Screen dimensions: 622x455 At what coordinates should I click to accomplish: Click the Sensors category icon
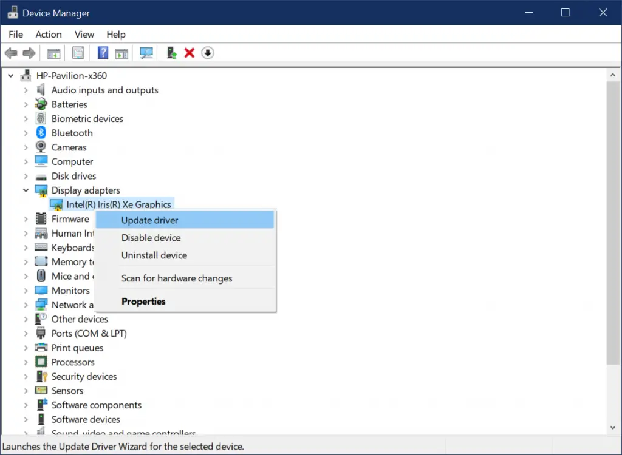pos(41,391)
